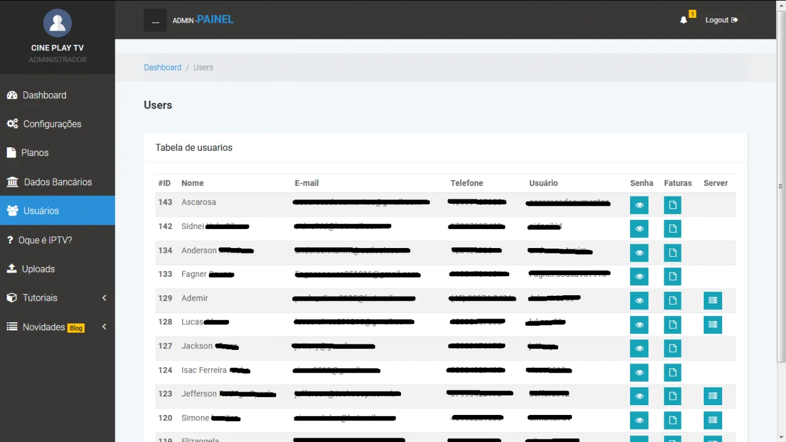The width and height of the screenshot is (786, 442).
Task: Click the notification bell icon
Action: pyautogui.click(x=683, y=20)
